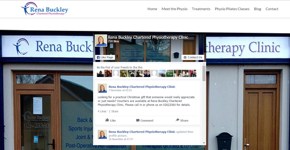Click 'Be the first of your friends' text
The width and height of the screenshot is (290, 150).
pos(120,67)
